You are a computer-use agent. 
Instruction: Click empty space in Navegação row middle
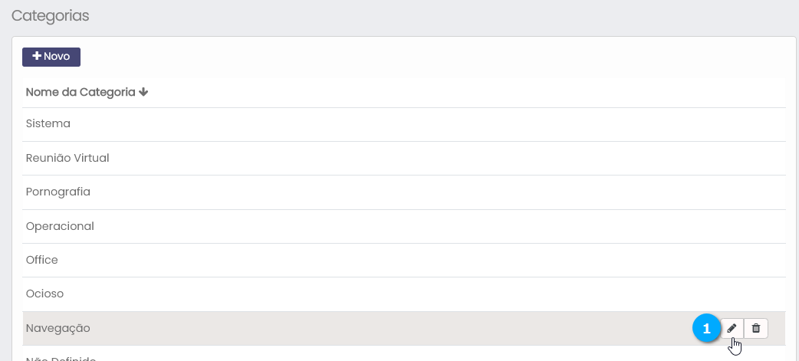pyautogui.click(x=383, y=328)
